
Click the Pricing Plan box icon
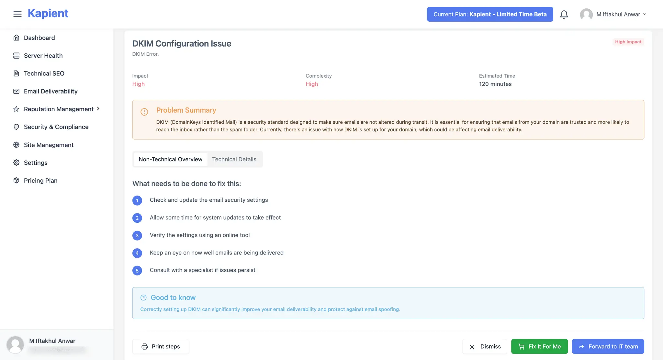16,180
